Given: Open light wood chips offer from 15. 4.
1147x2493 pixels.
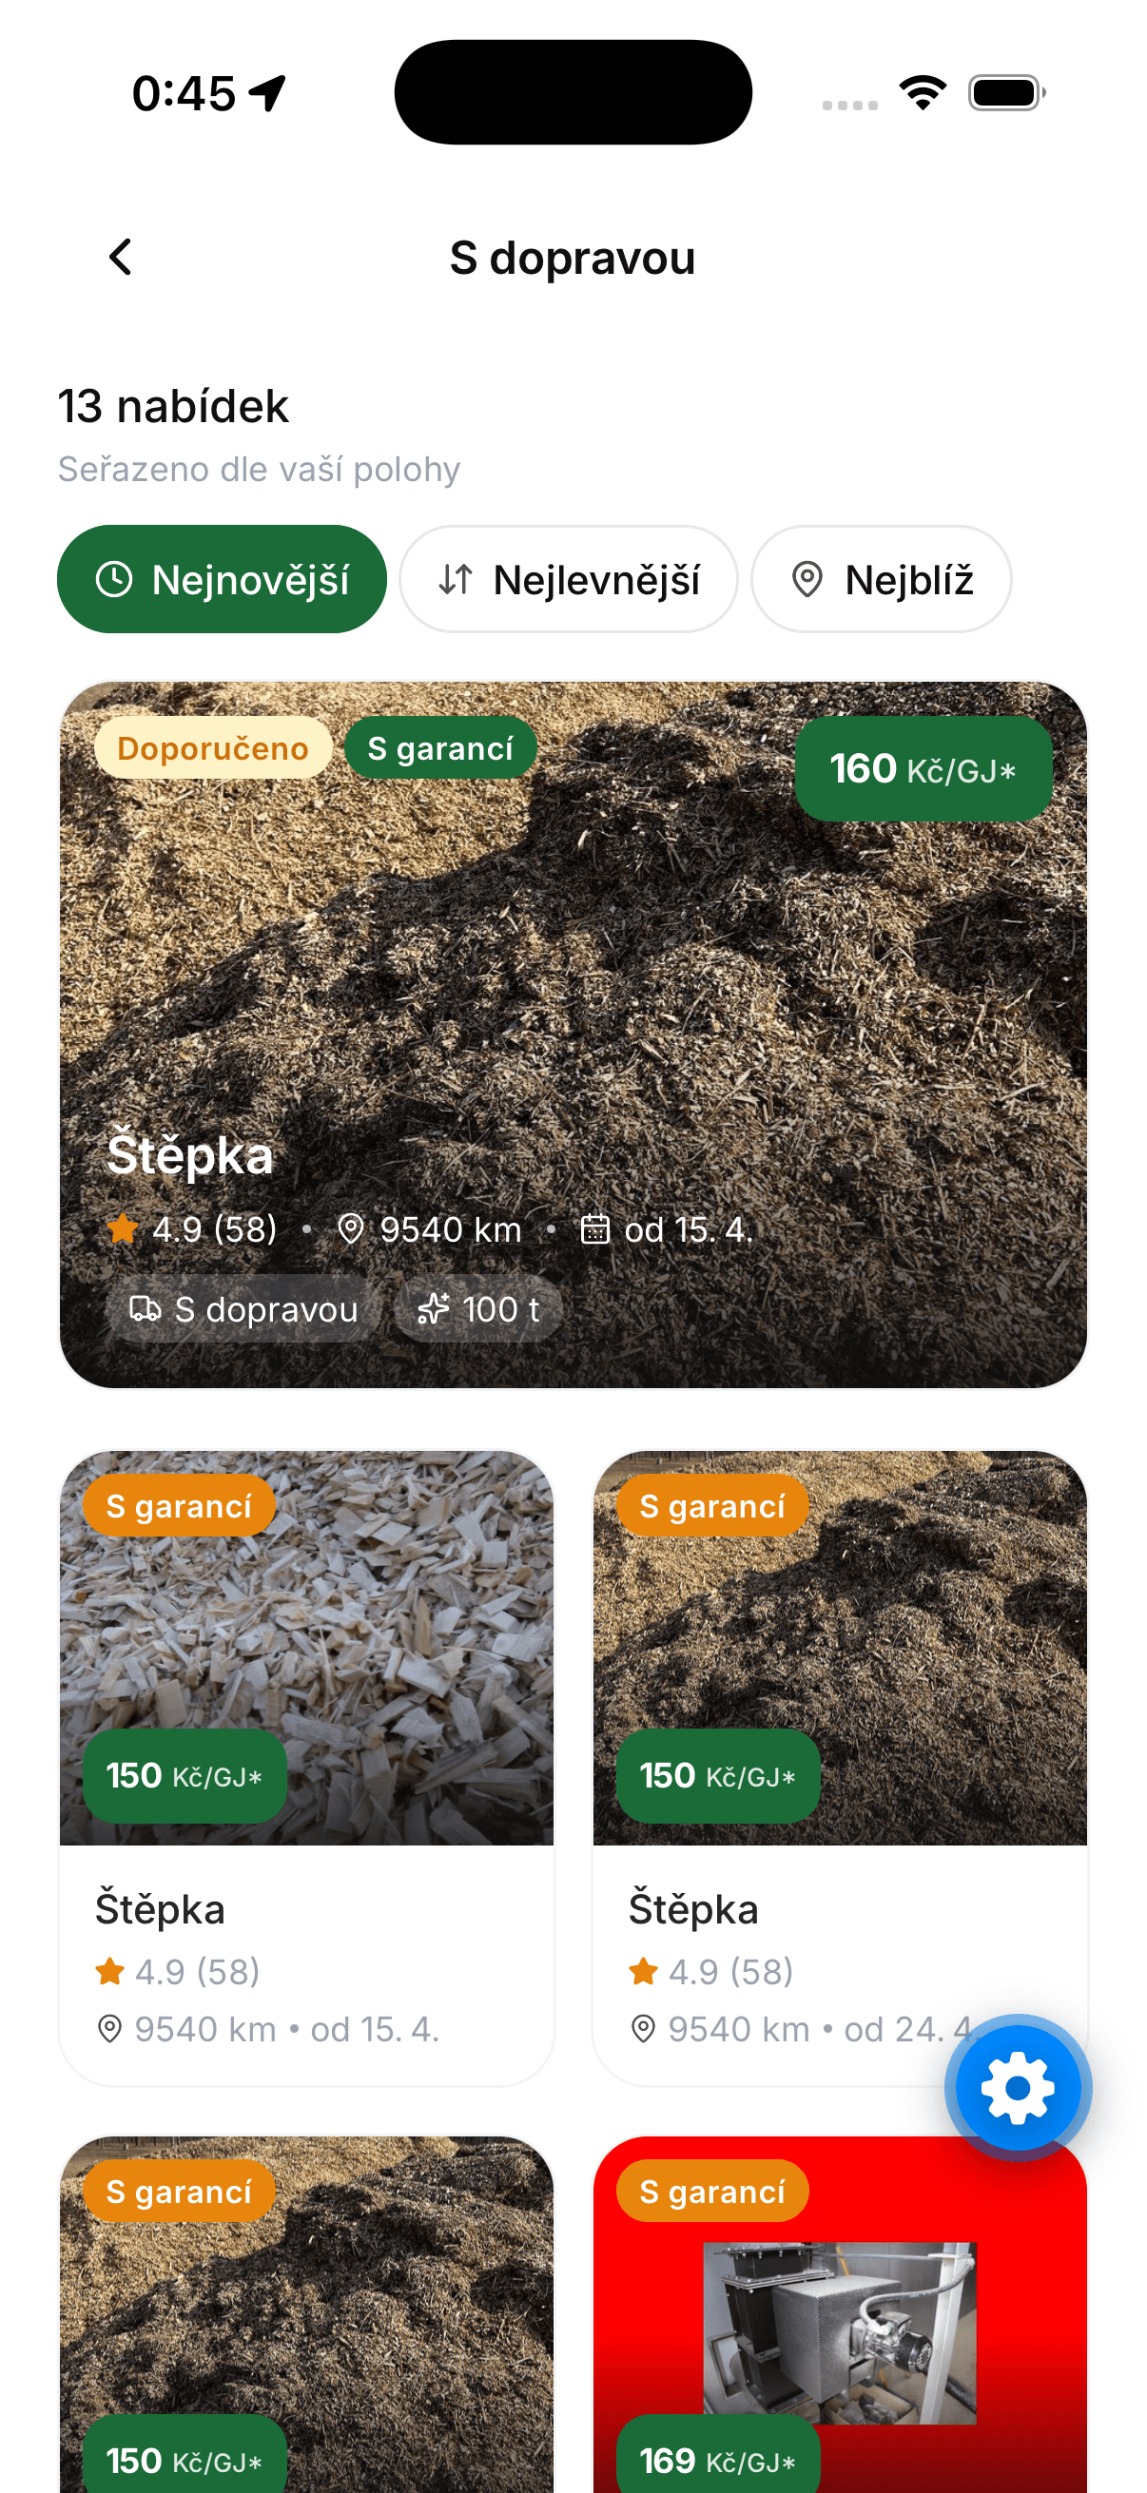Looking at the screenshot, I should [x=307, y=1768].
